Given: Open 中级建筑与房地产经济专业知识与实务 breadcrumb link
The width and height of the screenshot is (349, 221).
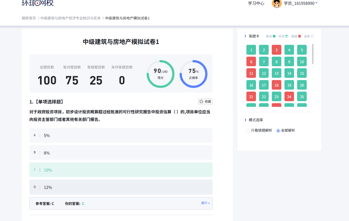Looking at the screenshot, I should click(x=70, y=18).
